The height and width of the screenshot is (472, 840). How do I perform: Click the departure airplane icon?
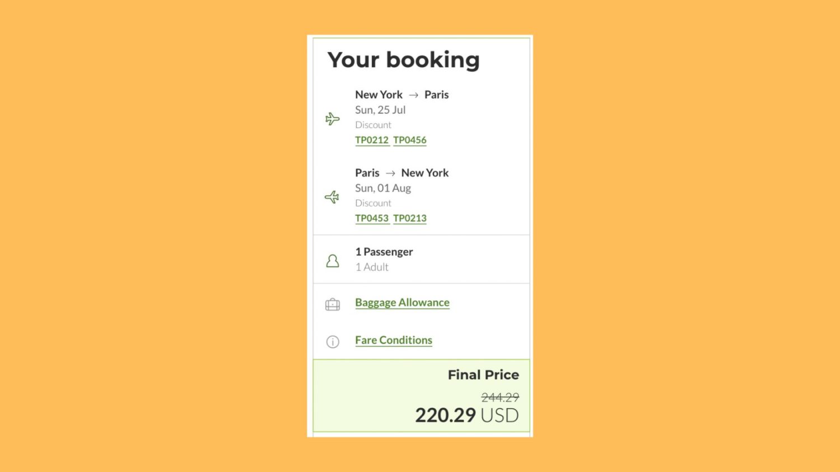[x=333, y=118]
